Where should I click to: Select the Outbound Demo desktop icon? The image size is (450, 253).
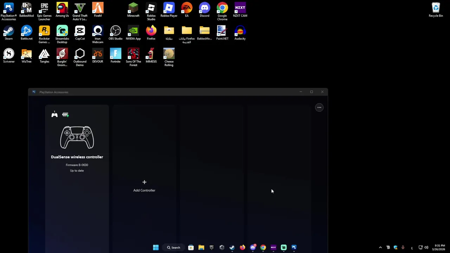80,57
